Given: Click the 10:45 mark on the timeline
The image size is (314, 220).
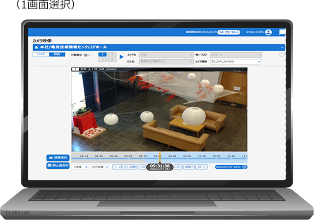Looking at the screenshot, I should [x=231, y=156].
